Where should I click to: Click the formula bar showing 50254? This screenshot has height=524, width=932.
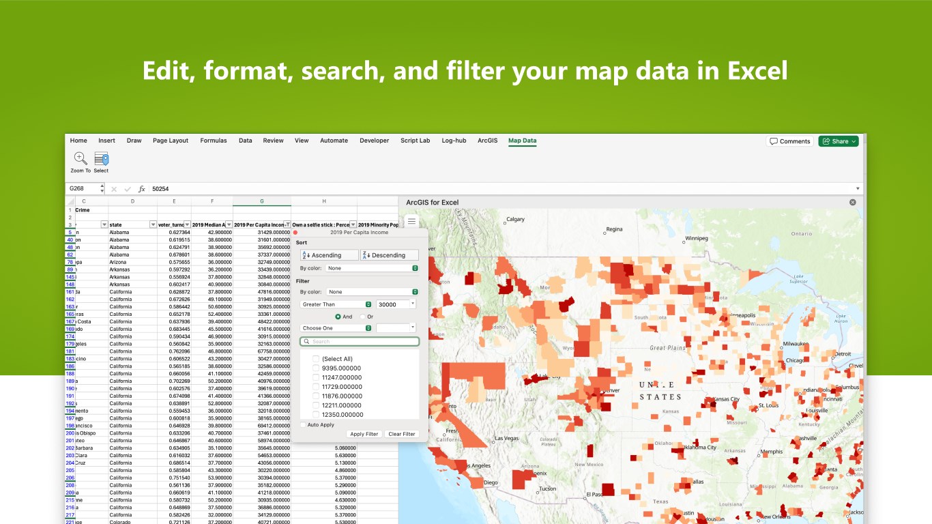pos(501,189)
